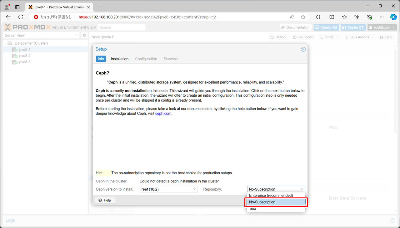Image resolution: width=400 pixels, height=228 pixels.
Task: Select the Info tab in Setup
Action: [x=101, y=59]
